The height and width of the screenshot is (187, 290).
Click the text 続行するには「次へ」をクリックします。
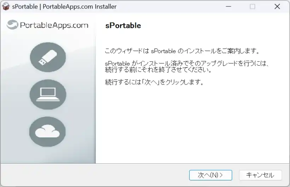tap(155, 82)
